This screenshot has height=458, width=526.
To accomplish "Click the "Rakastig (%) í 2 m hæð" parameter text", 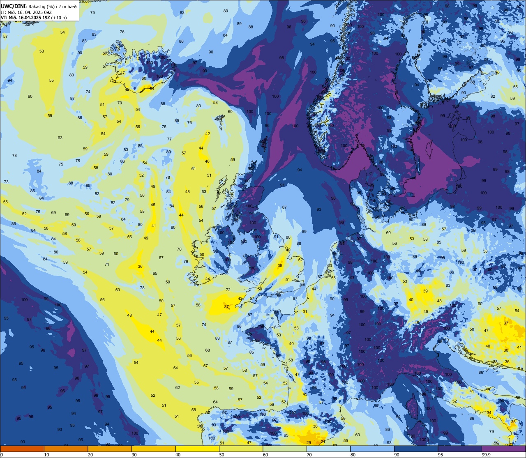I will tap(53, 6).
